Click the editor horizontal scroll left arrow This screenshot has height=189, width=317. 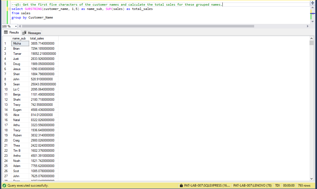point(20,26)
